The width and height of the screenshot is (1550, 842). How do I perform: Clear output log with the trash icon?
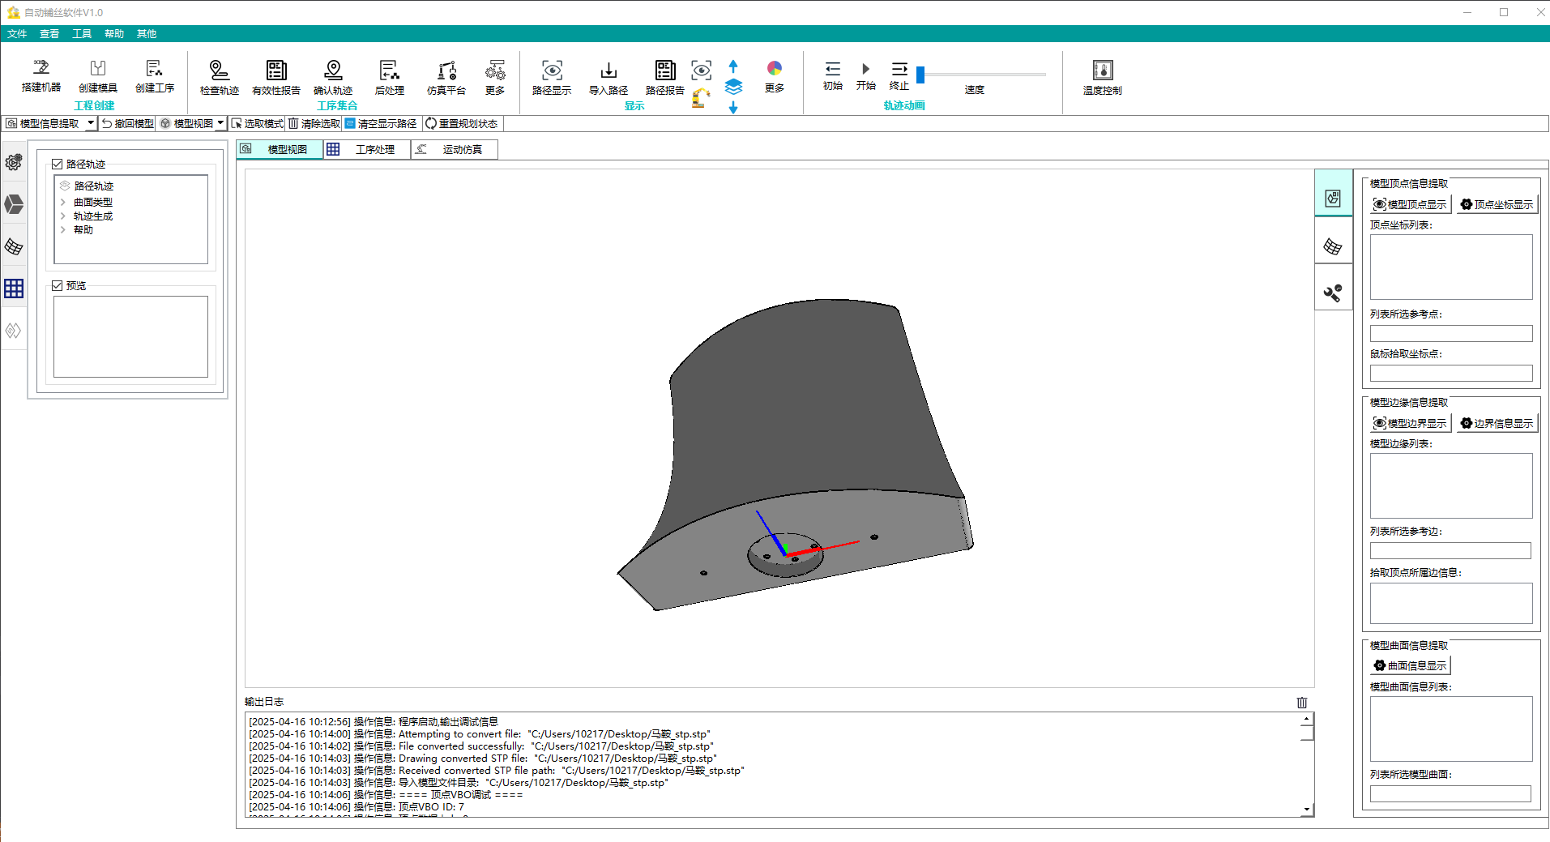[x=1302, y=703]
